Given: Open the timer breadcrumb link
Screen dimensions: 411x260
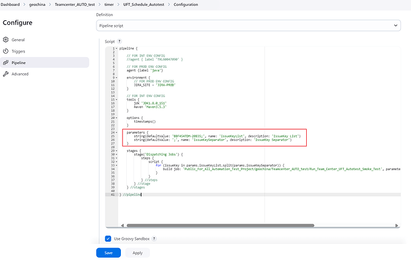Looking at the screenshot, I should pos(109,4).
